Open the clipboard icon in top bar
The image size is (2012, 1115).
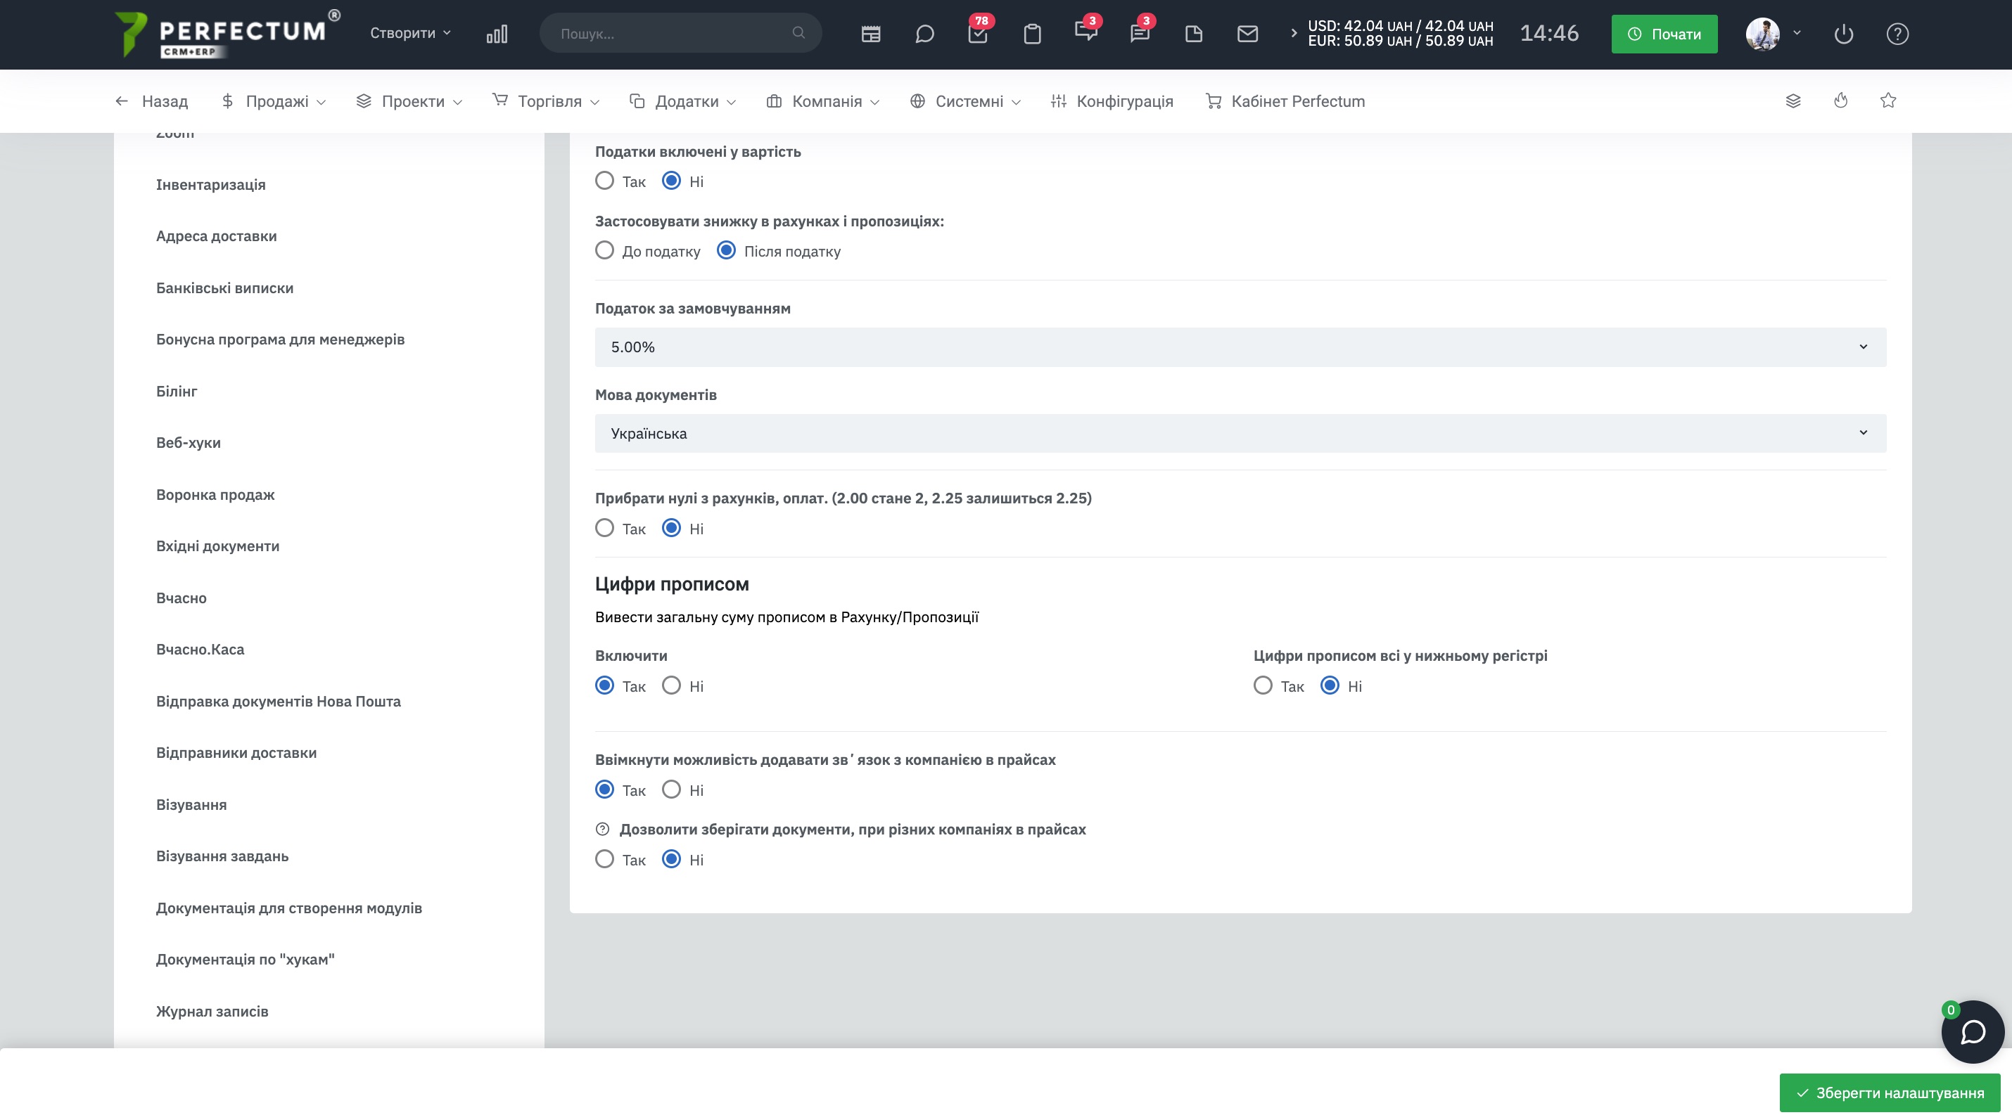(1033, 34)
